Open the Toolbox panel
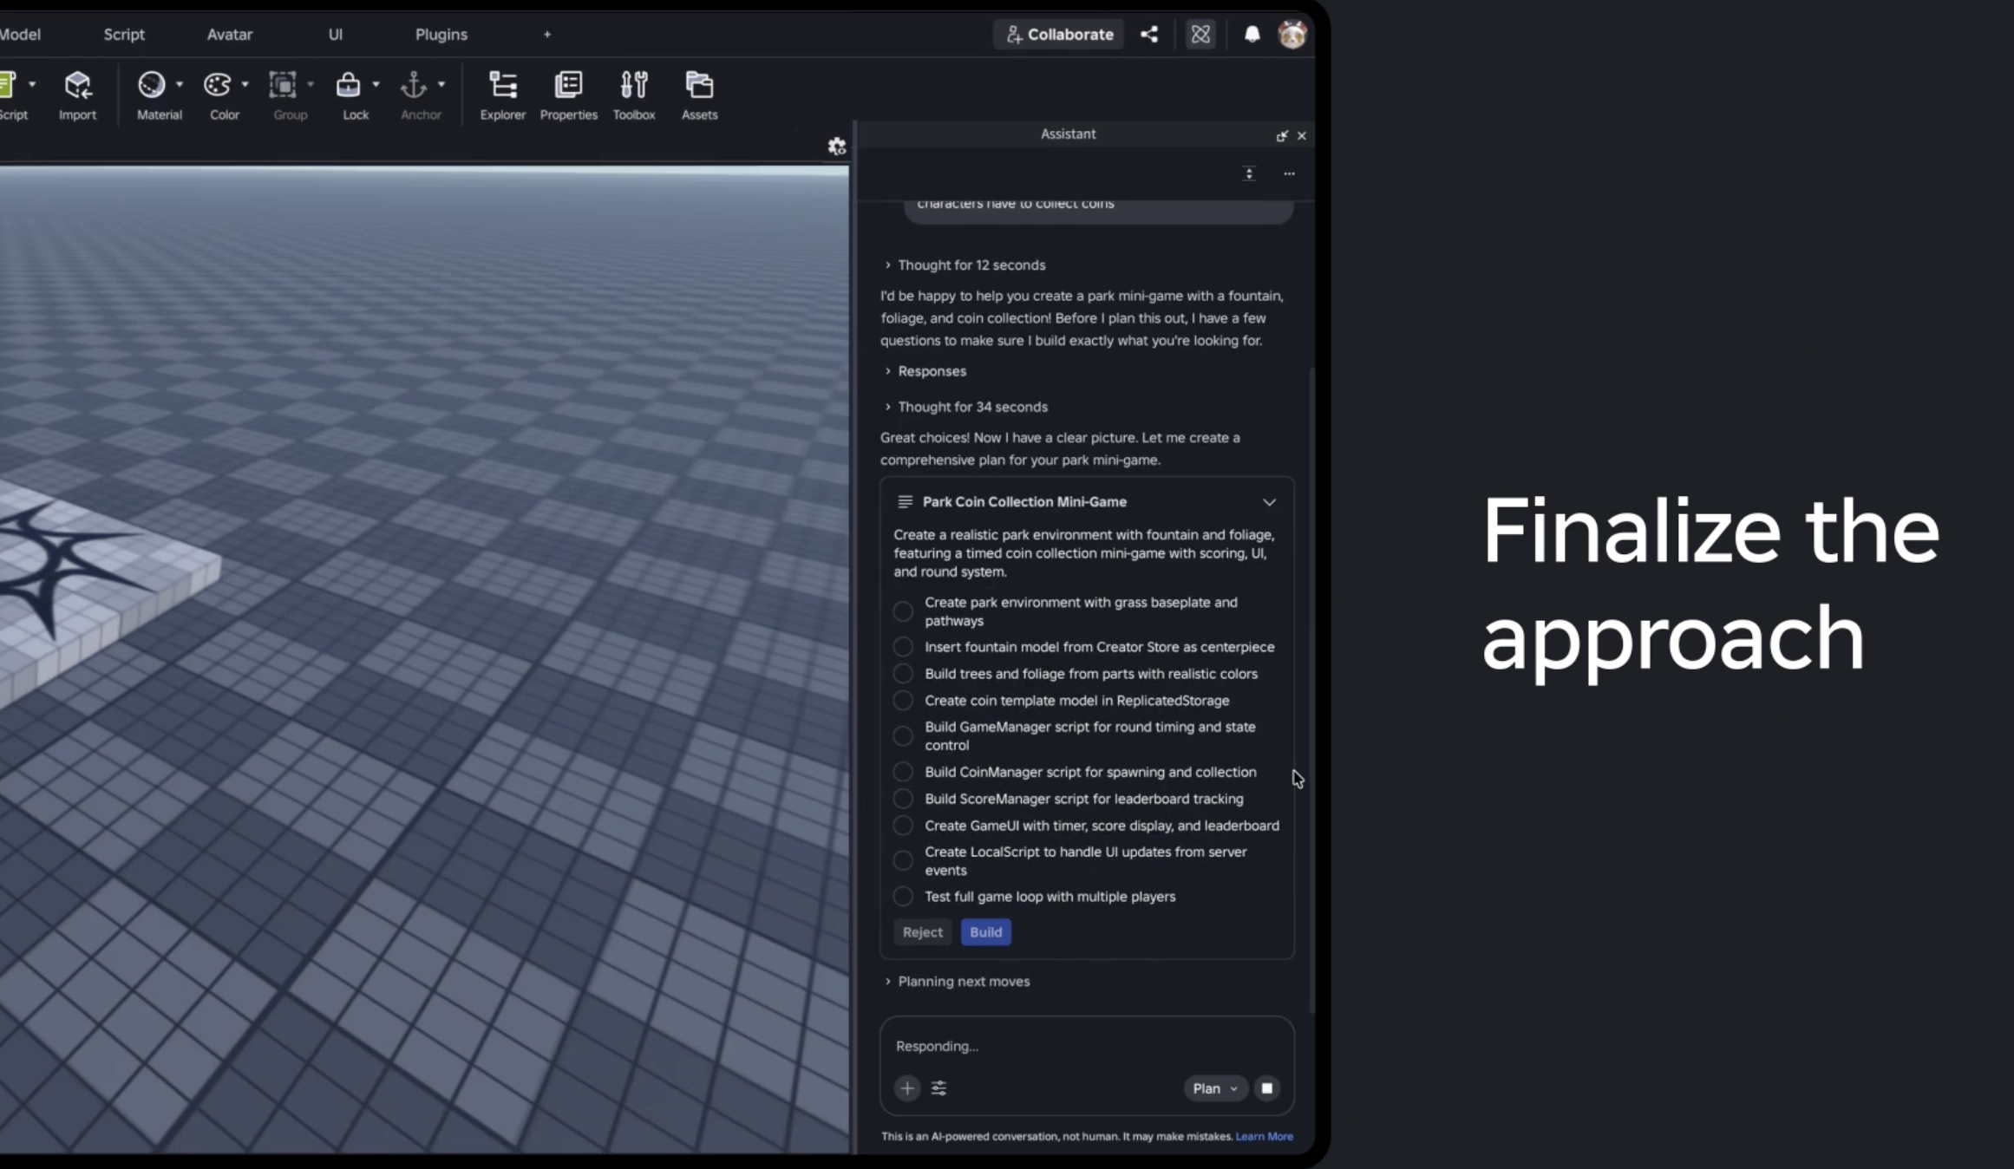 click(634, 94)
